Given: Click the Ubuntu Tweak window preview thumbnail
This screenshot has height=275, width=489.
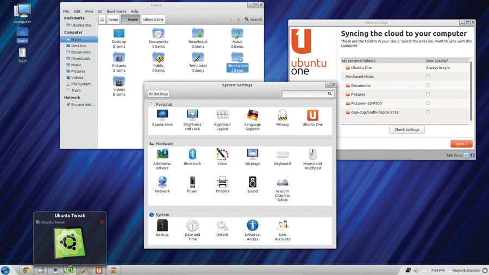Looking at the screenshot, I should (x=70, y=242).
